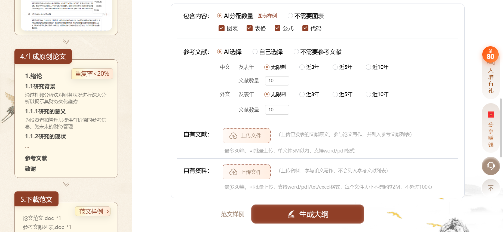Click 范文样例 button in step 5
503x232 pixels.
point(93,211)
